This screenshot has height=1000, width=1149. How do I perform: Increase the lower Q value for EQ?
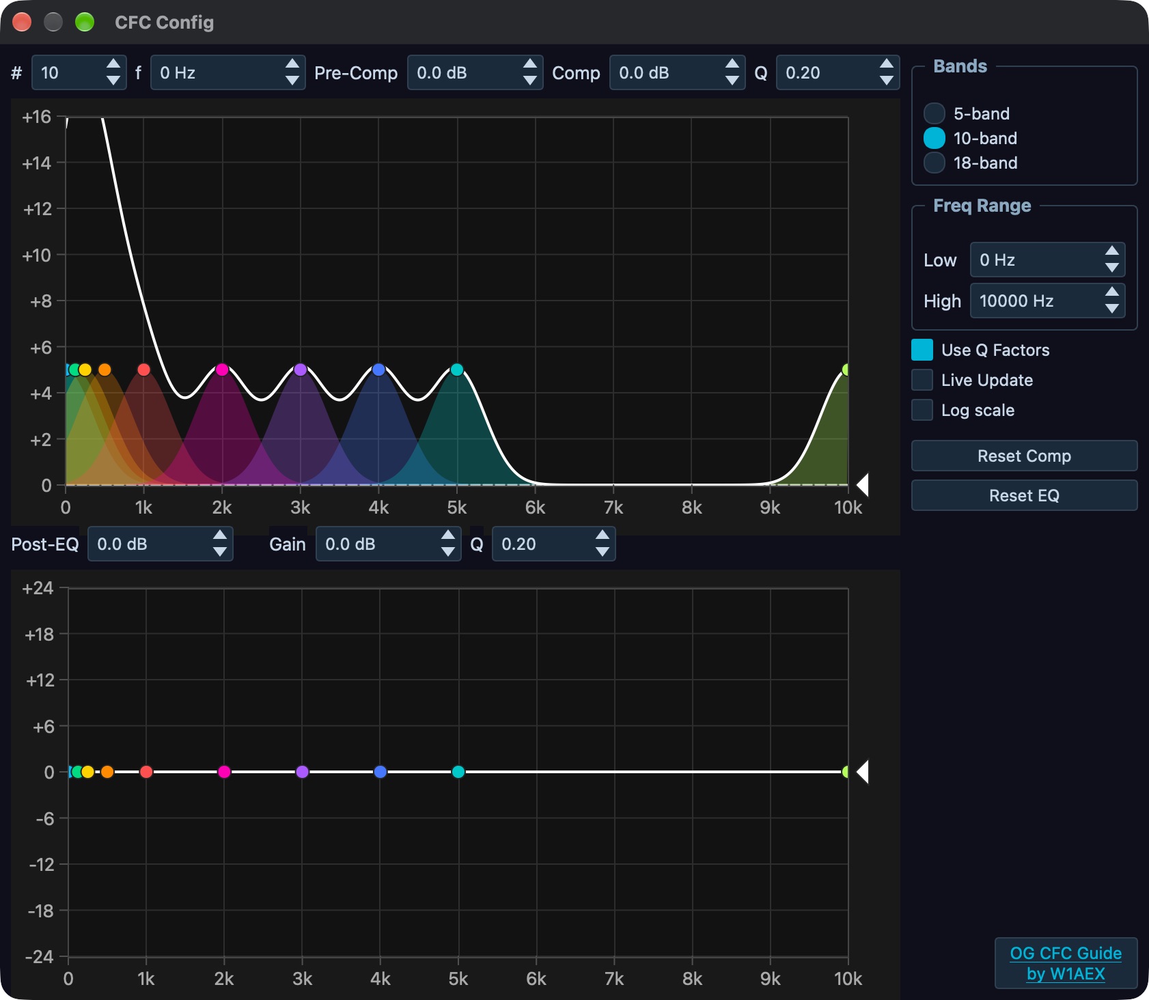click(603, 536)
